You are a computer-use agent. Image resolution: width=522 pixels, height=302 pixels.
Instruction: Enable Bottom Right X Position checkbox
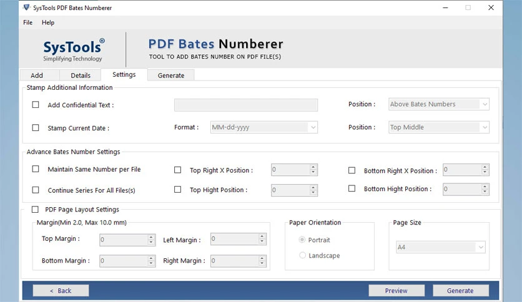(352, 170)
